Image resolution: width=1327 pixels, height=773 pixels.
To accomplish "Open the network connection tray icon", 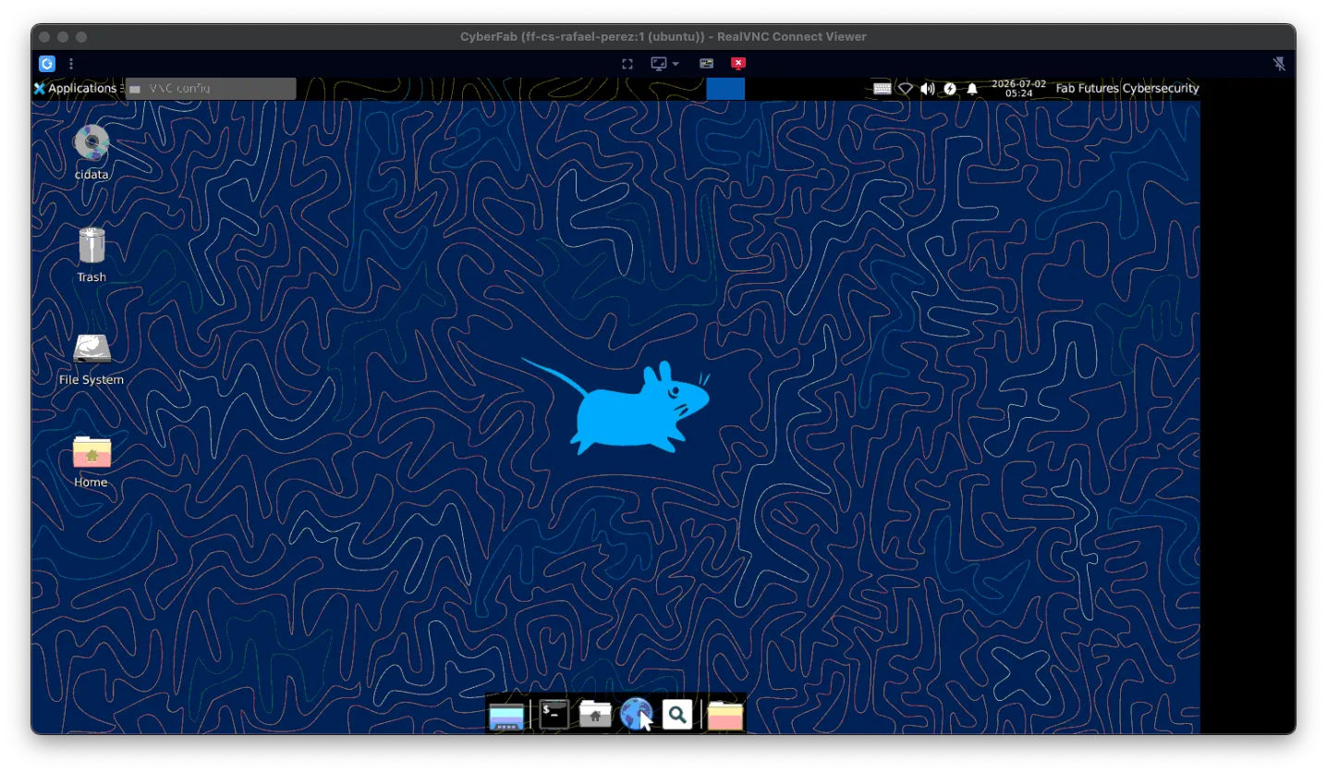I will 906,89.
